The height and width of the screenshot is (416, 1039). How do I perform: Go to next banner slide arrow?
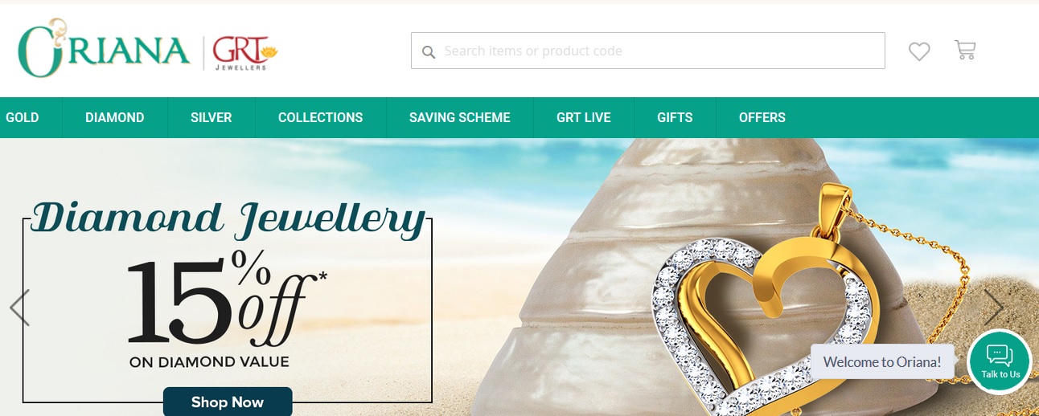(x=994, y=308)
